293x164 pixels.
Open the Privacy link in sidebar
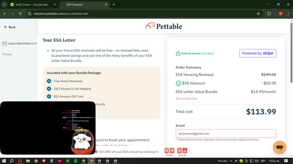pyautogui.click(x=7, y=54)
